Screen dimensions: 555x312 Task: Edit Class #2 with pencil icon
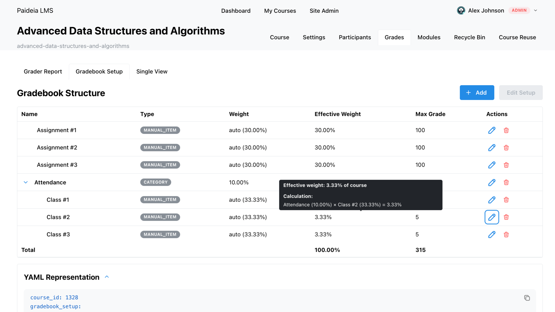(x=492, y=217)
